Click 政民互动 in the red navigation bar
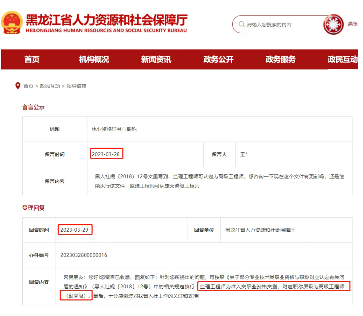Image resolution: width=363 pixels, height=316 pixels. pyautogui.click(x=343, y=59)
